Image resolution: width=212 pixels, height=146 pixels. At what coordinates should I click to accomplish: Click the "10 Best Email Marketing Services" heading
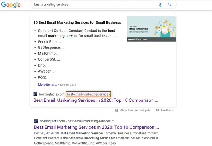pos(77,22)
